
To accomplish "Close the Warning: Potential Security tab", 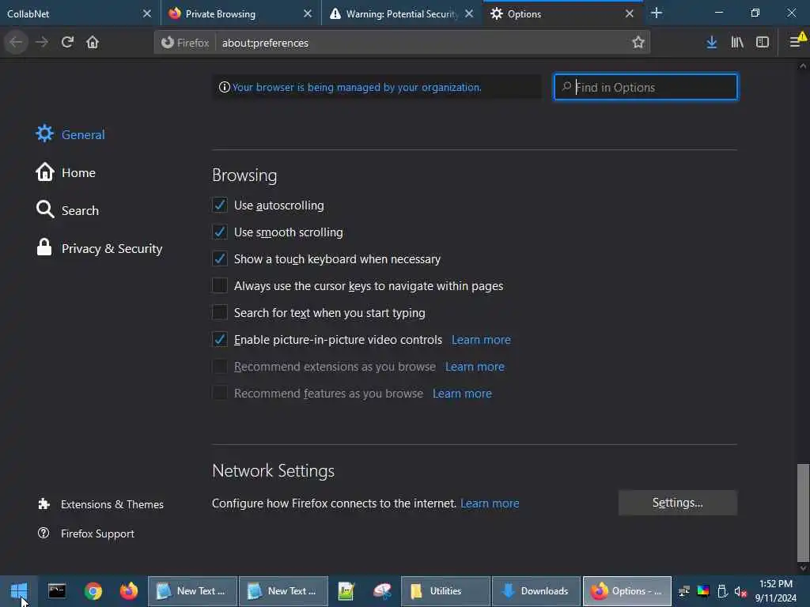I will pos(468,13).
